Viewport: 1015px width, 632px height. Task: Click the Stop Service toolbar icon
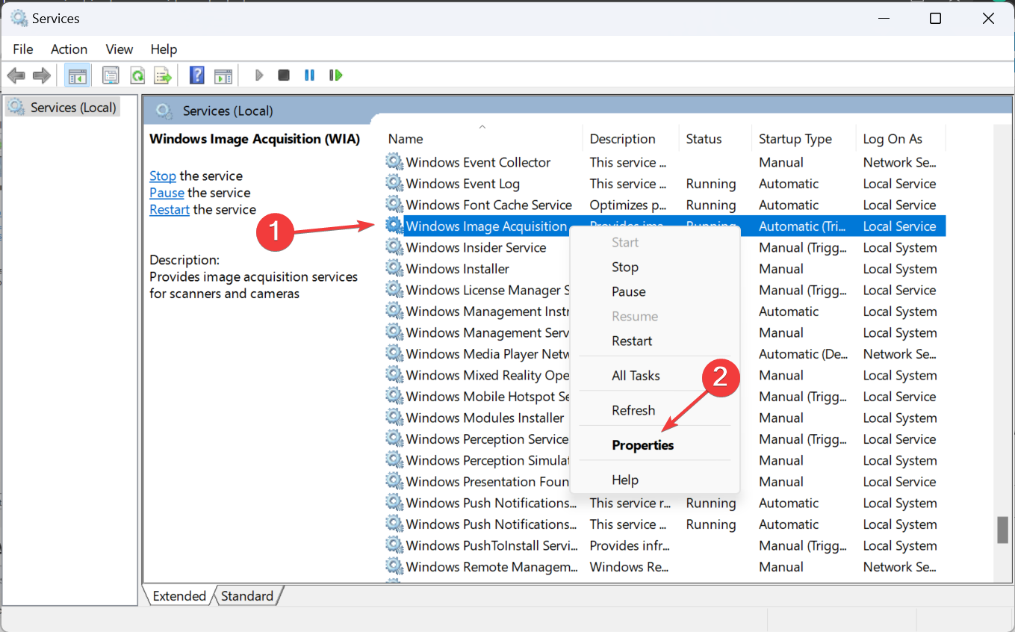[x=284, y=75]
